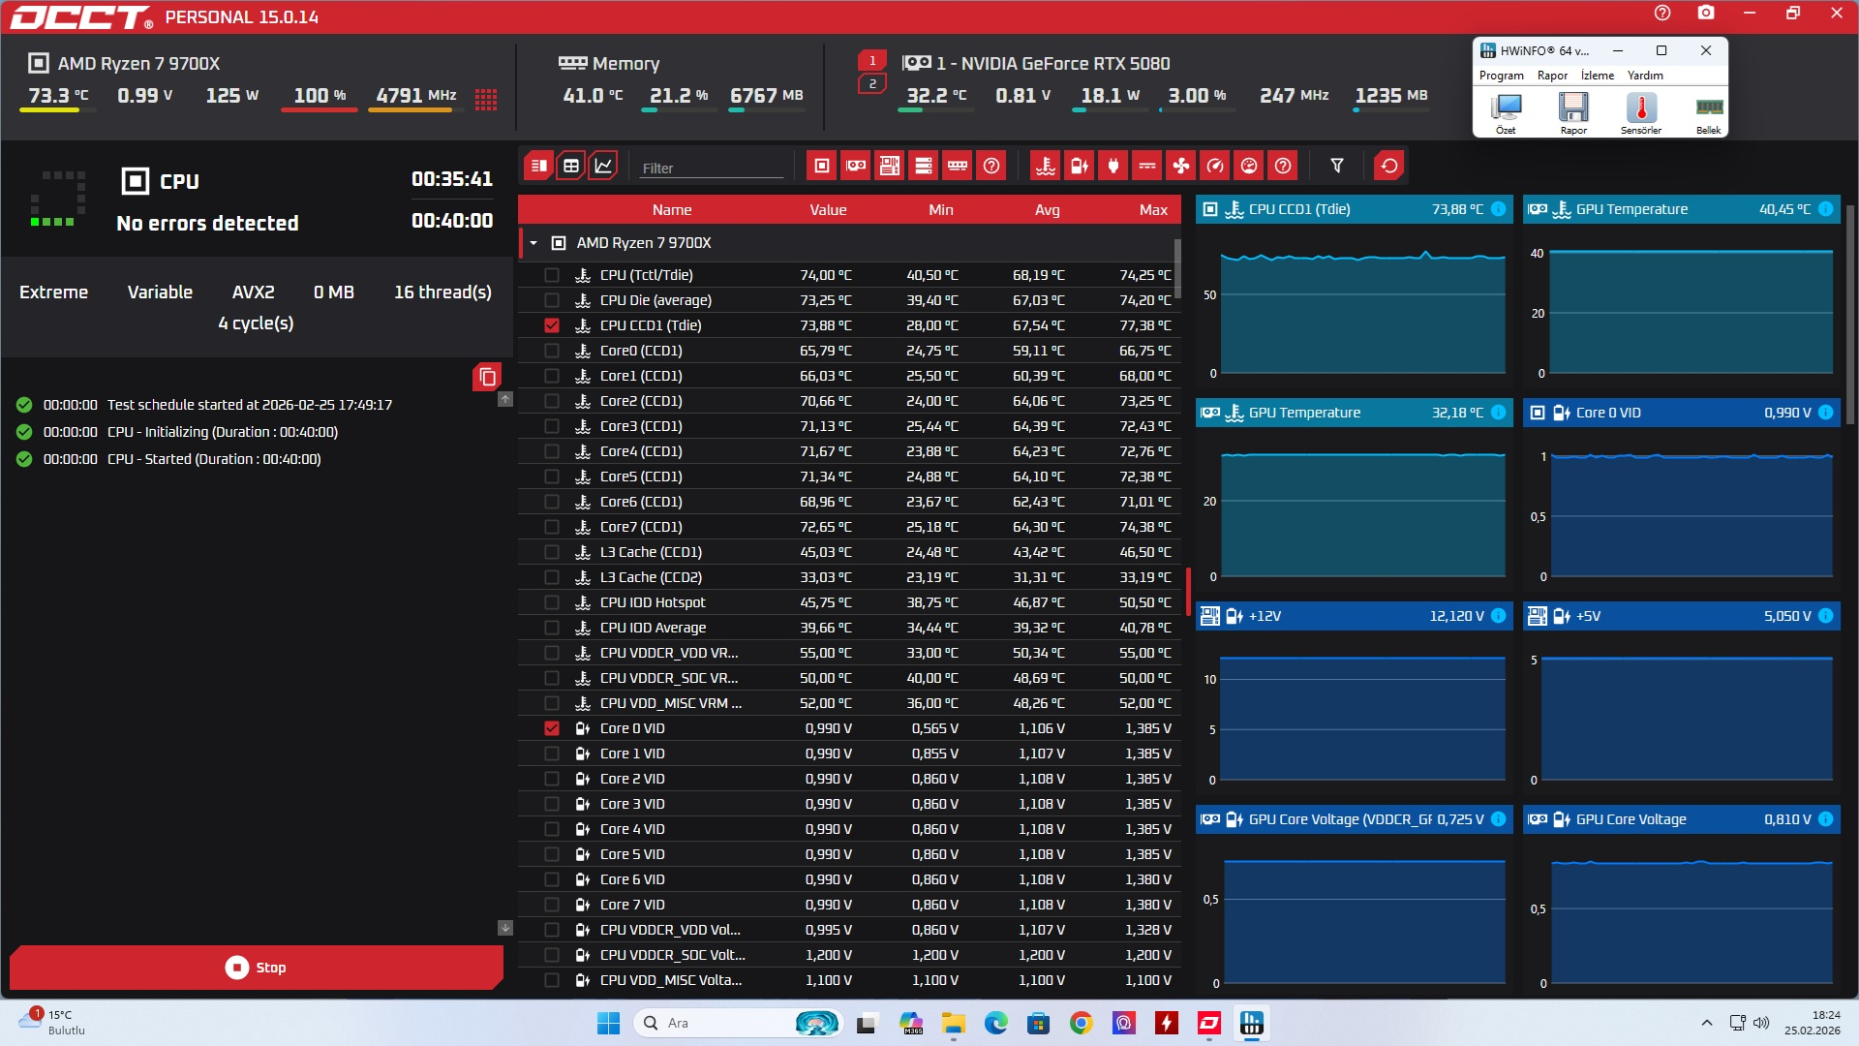
Task: Click the funnel filter icon
Action: (x=1337, y=166)
